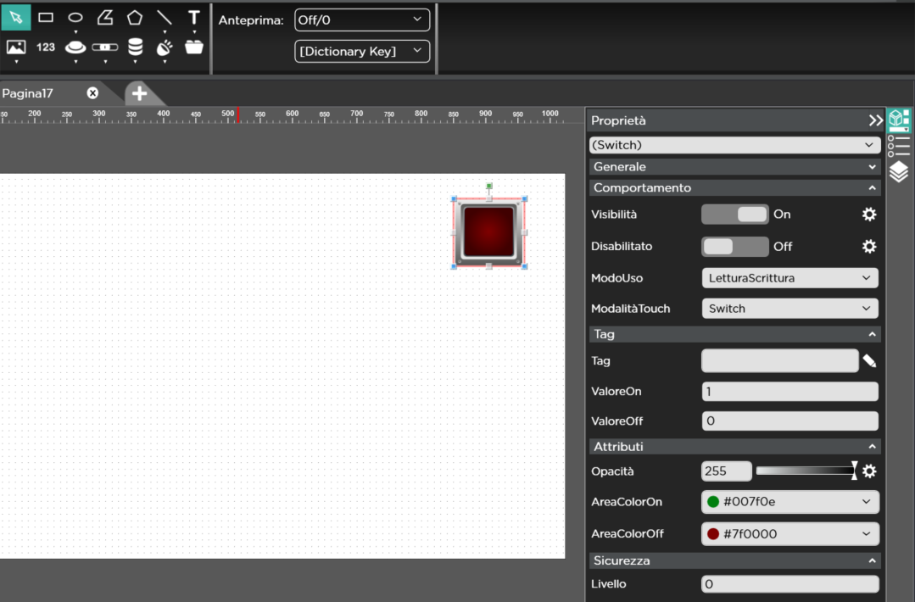Expand the Generale section

point(734,167)
